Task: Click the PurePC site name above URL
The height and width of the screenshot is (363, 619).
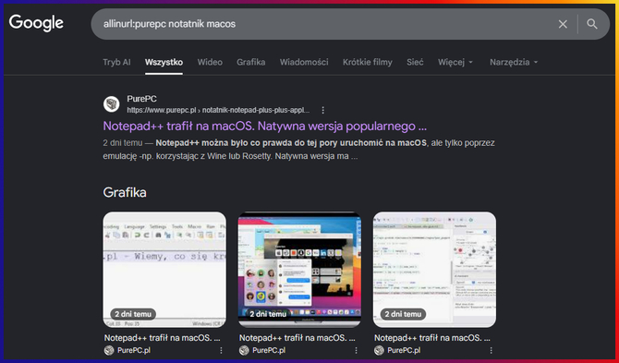Action: pyautogui.click(x=141, y=99)
